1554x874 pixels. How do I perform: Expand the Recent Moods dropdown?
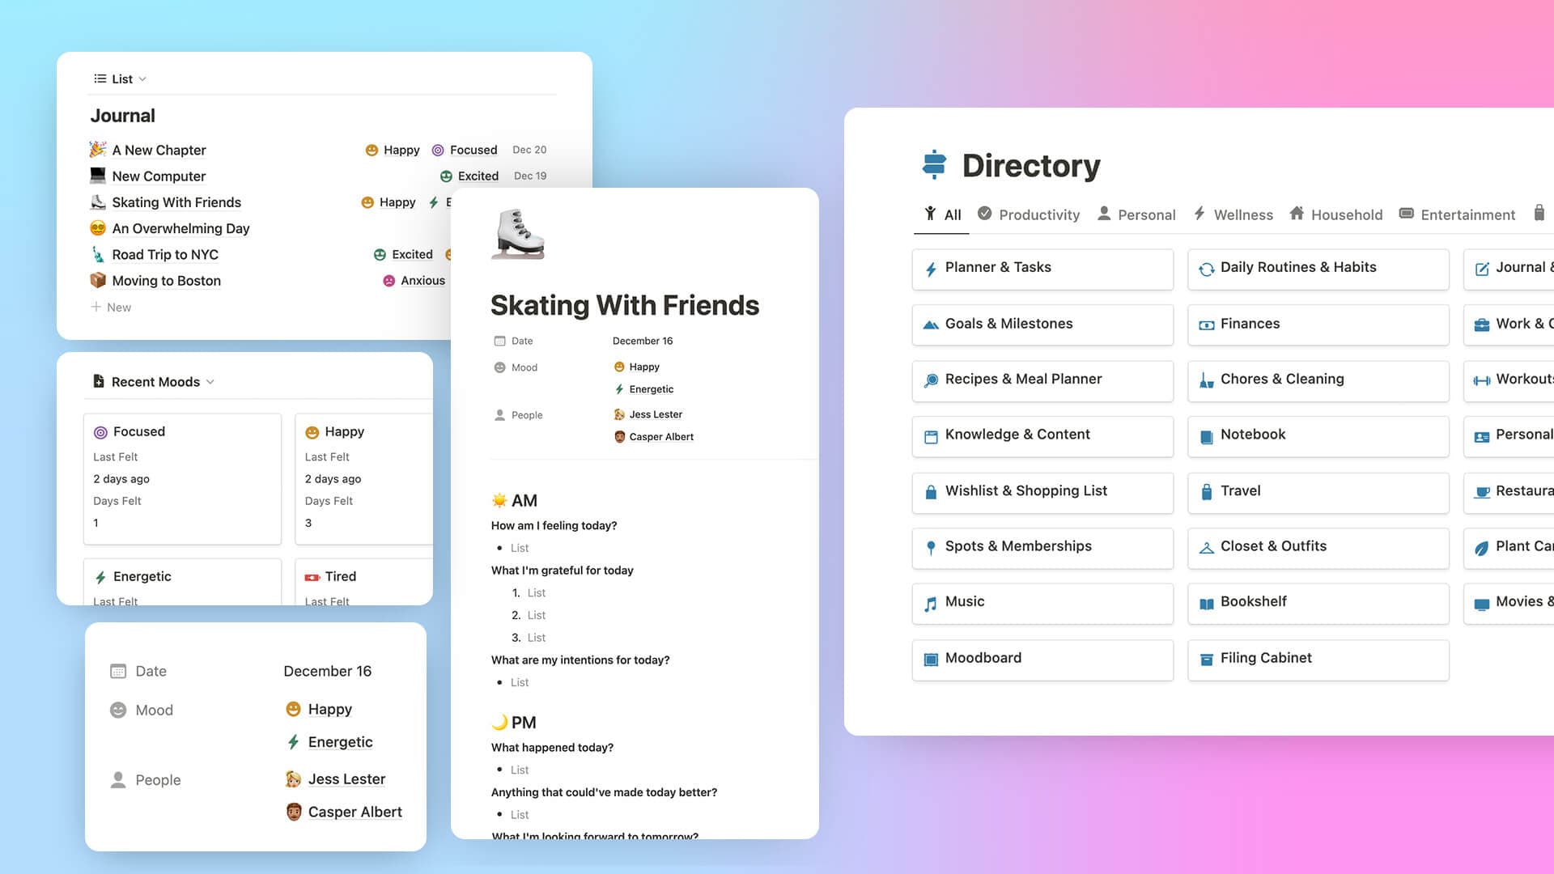209,382
